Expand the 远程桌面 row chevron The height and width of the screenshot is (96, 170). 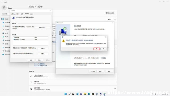pyautogui.click(x=115, y=82)
